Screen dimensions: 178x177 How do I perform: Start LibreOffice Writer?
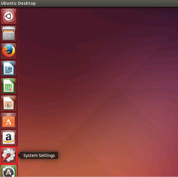(9, 68)
